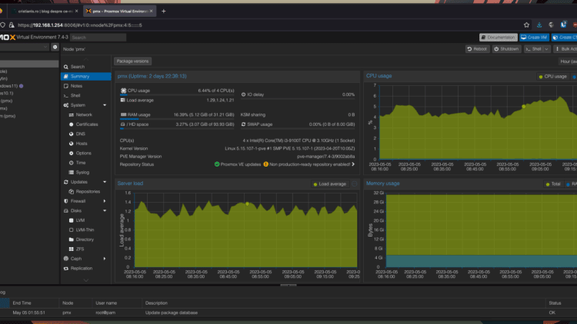577x324 pixels.
Task: Click the System cogs icon
Action: coord(66,105)
